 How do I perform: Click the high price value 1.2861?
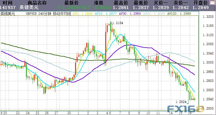(121, 8)
